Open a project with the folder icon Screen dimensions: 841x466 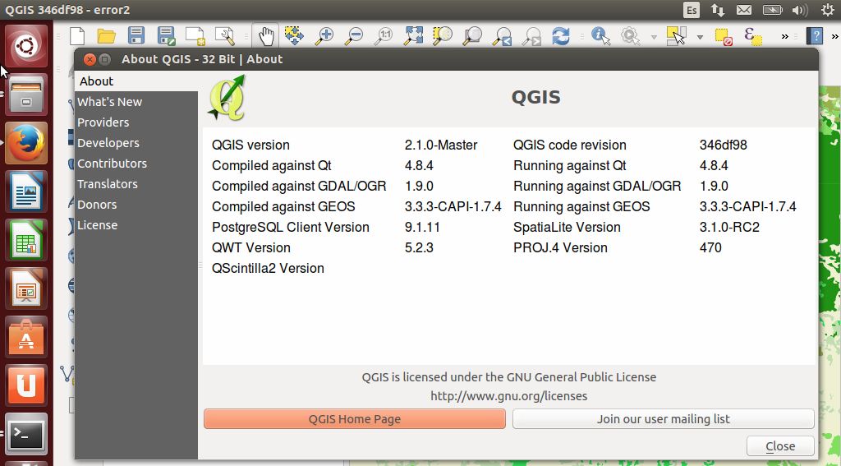[x=106, y=35]
